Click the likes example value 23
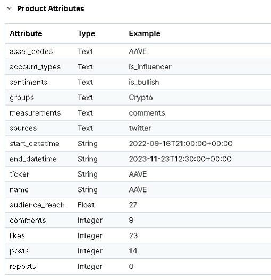The image size is (271, 280). [x=133, y=235]
